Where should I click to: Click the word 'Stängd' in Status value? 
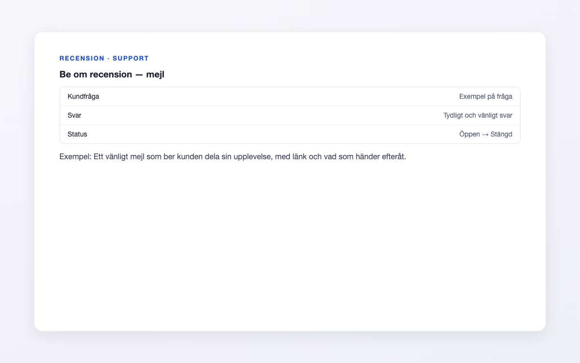pyautogui.click(x=501, y=134)
